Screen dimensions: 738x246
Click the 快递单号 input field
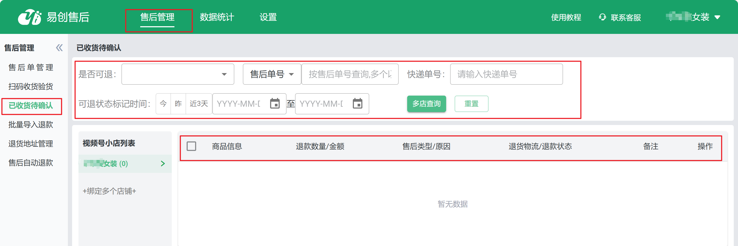[x=506, y=74]
